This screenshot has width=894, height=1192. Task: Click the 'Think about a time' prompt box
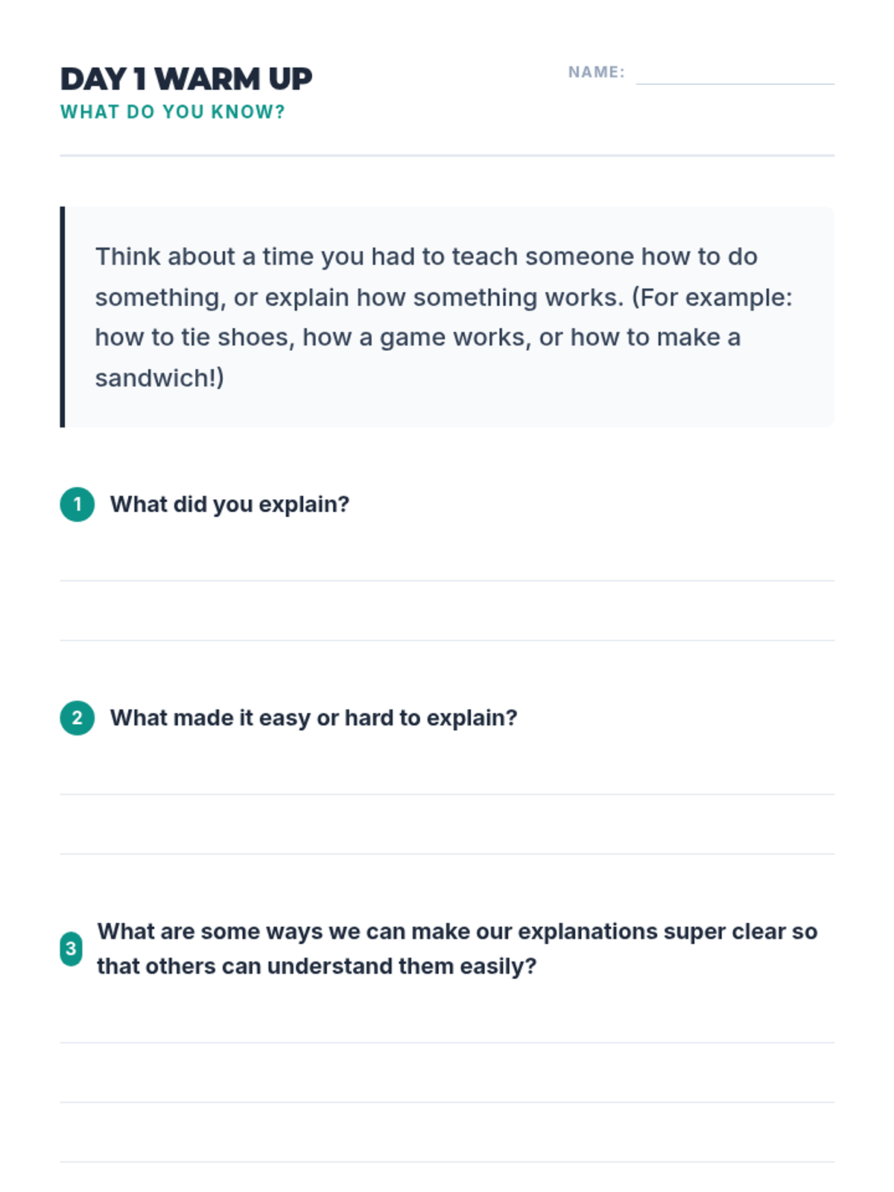click(447, 317)
